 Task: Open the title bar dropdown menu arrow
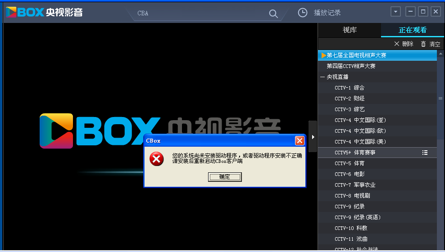pyautogui.click(x=395, y=12)
